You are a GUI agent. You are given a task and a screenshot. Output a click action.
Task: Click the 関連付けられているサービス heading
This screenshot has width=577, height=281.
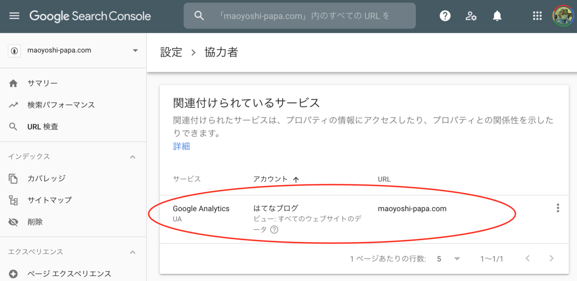tap(246, 103)
